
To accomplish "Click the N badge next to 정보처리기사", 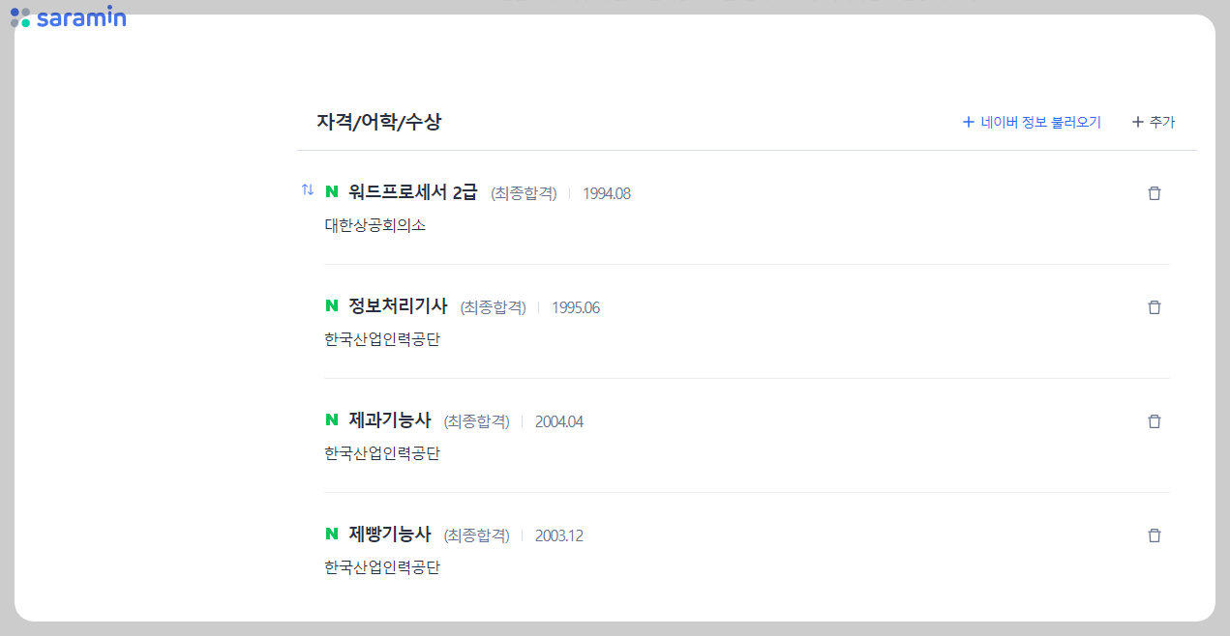I will click(x=330, y=306).
